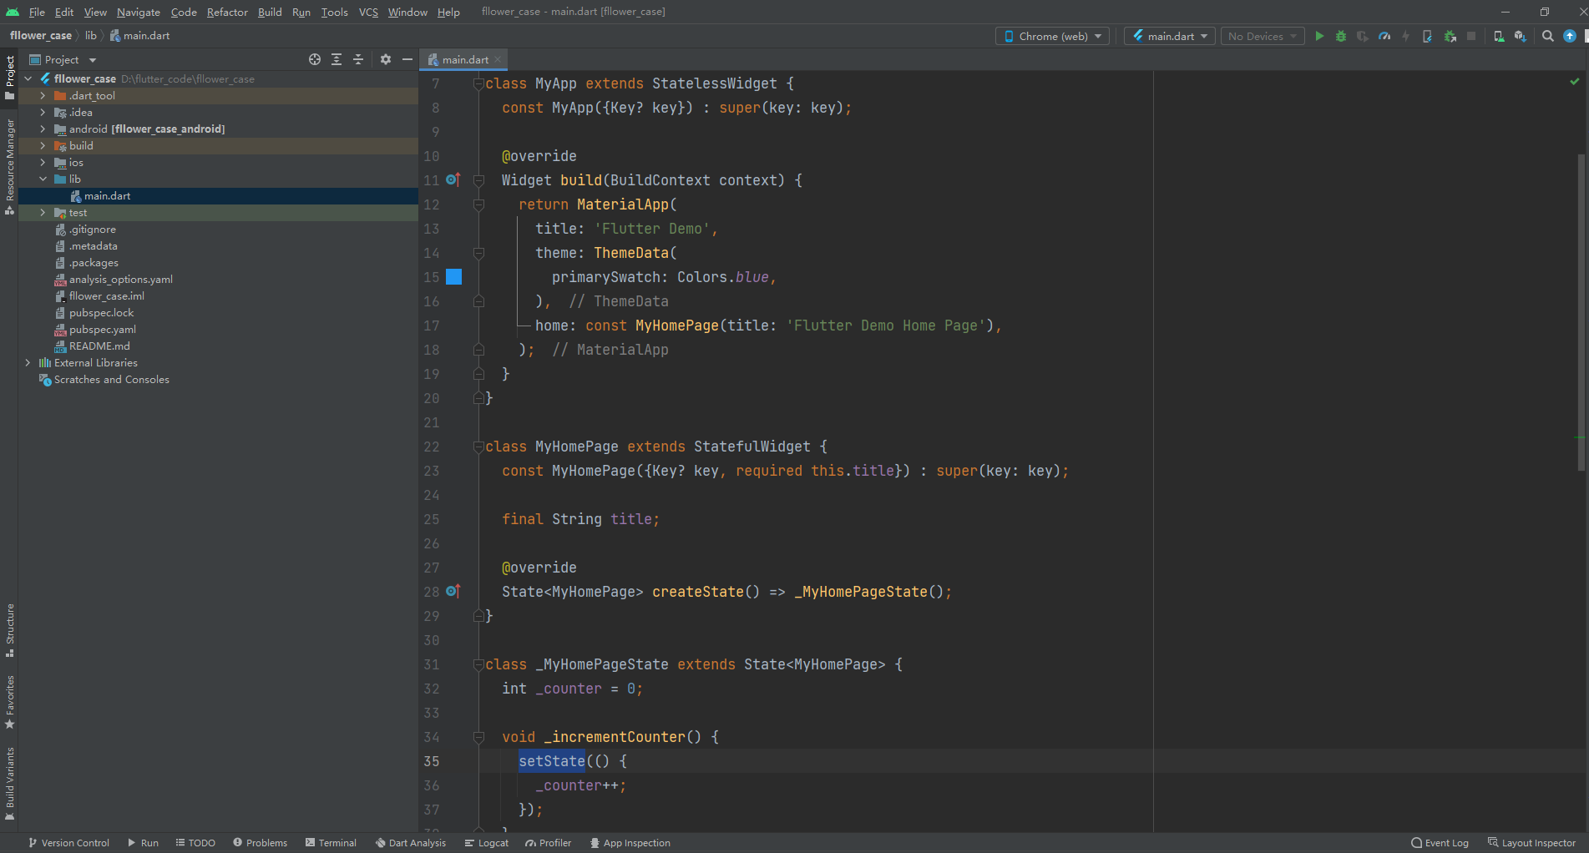Screen dimensions: 1589x853
Task: Run main.dart with the green play button
Action: (1319, 36)
